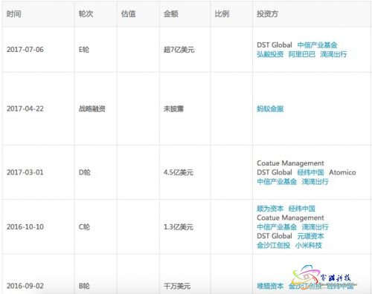Image resolution: width=372 pixels, height=294 pixels.
Task: Click 金沙江创投 link in the C轮 row
Action: point(273,245)
